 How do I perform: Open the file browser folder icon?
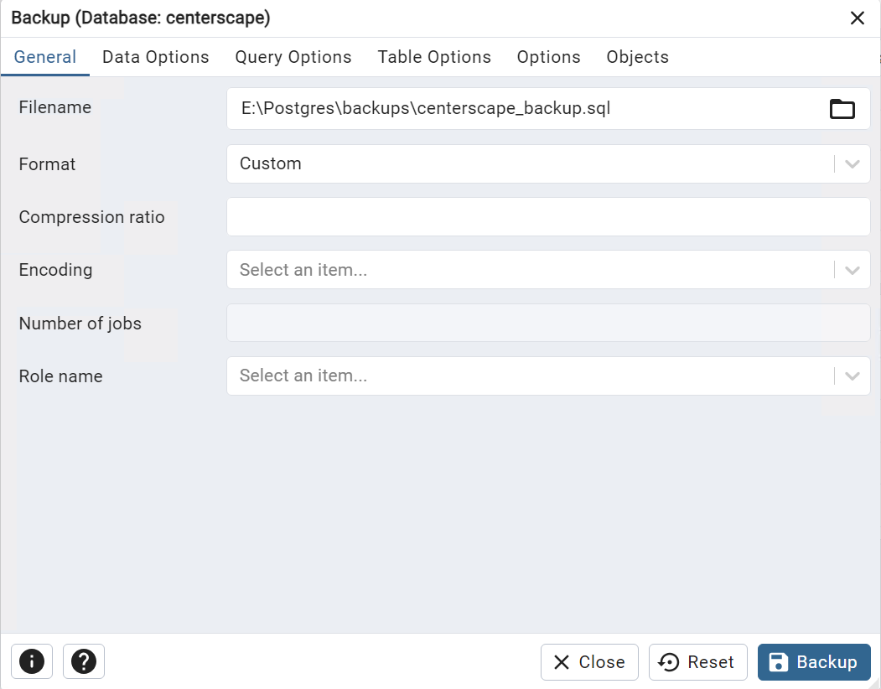842,109
